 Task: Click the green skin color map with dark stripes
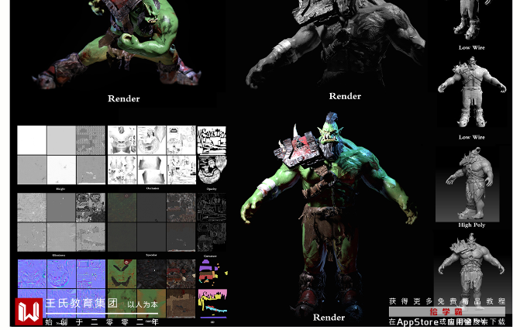pos(122,273)
